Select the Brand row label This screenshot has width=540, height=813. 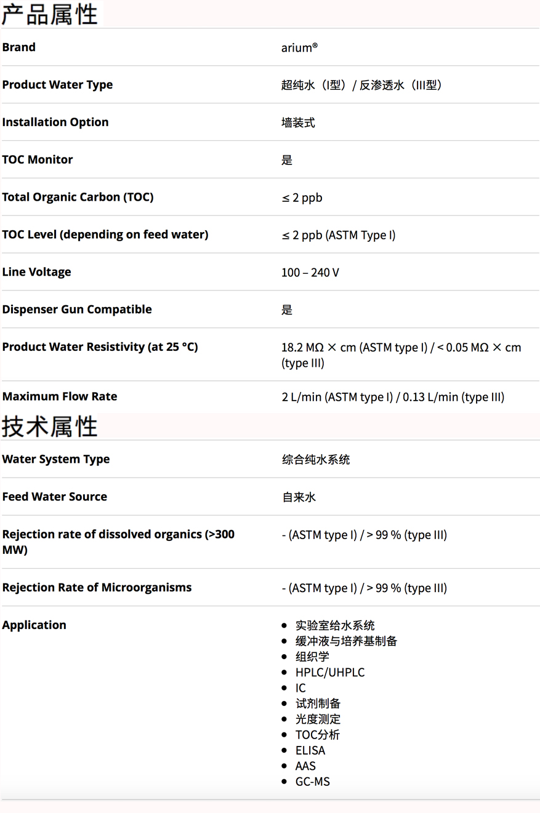(19, 47)
